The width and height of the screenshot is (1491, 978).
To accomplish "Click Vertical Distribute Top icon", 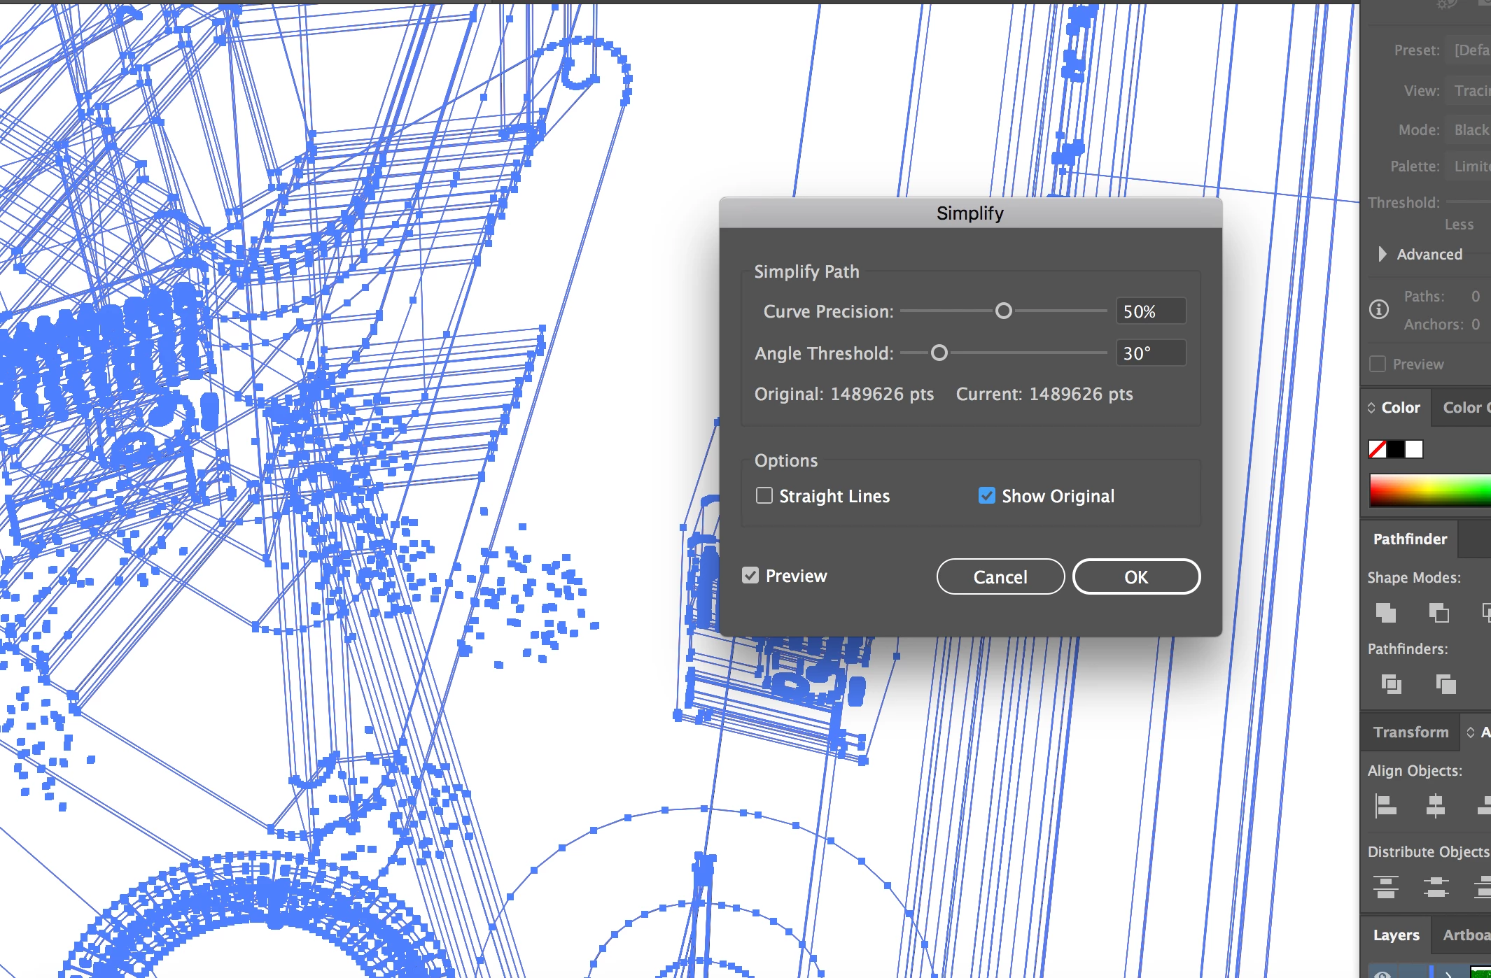I will point(1385,887).
